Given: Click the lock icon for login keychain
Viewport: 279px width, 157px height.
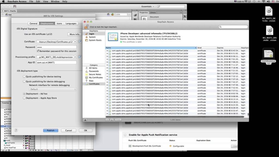Looking at the screenshot, I should click(x=86, y=27).
